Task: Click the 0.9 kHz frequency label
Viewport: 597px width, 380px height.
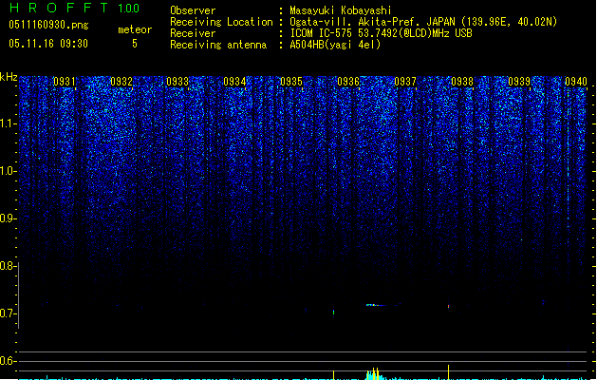Action: tap(9, 218)
